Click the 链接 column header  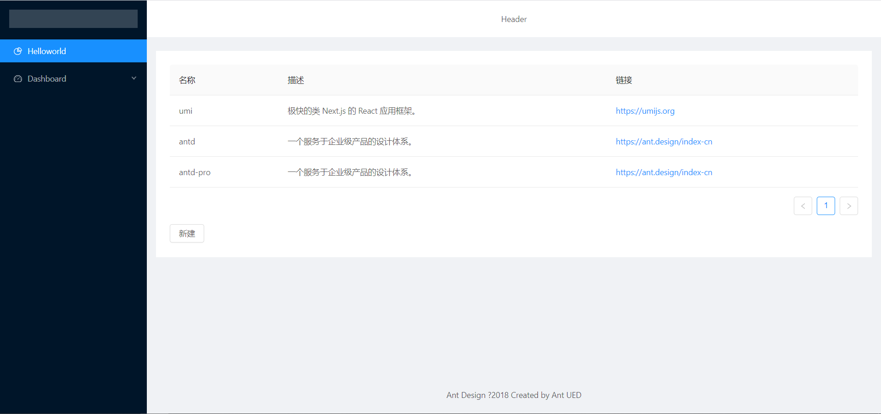click(624, 80)
